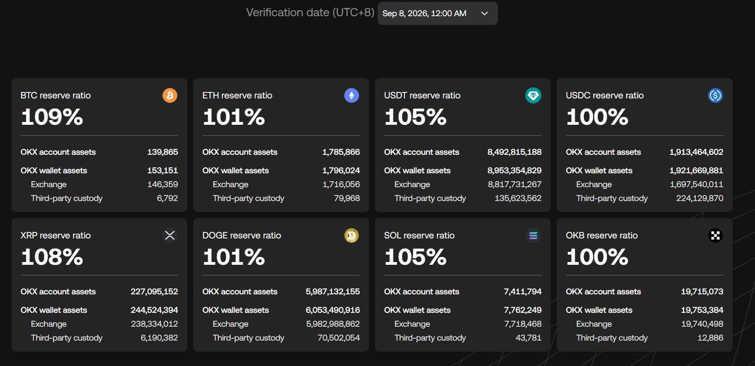Click ETH wallet assets value 1,796,024

pyautogui.click(x=341, y=171)
